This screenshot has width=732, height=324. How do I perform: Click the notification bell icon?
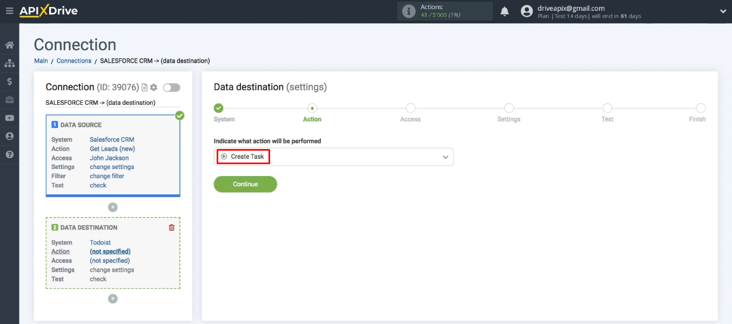tap(505, 11)
